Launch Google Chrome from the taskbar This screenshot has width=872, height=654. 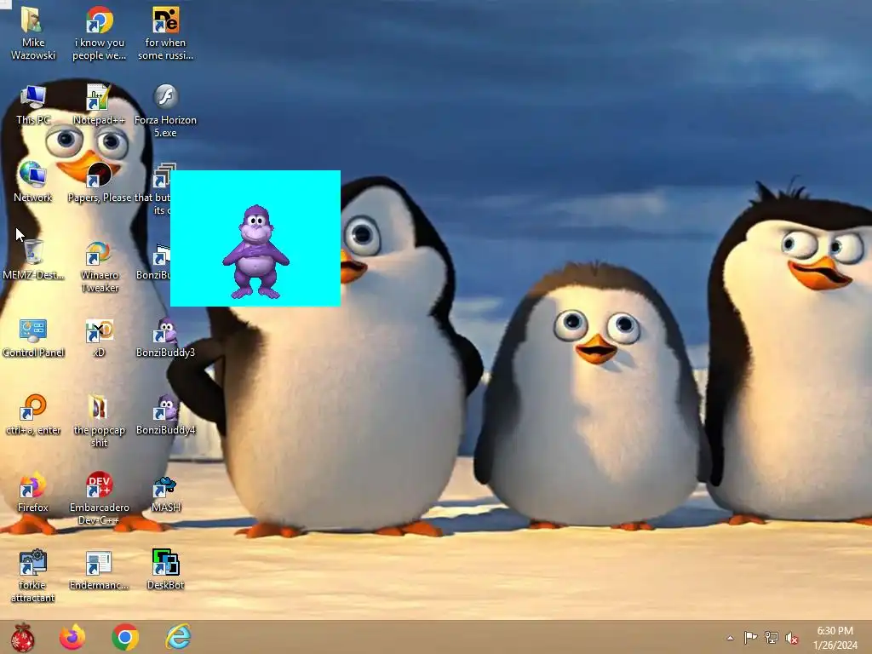tap(125, 637)
